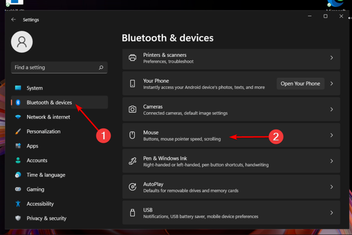Image resolution: width=352 pixels, height=235 pixels.
Task: Expand the USB row chevron
Action: [331, 213]
